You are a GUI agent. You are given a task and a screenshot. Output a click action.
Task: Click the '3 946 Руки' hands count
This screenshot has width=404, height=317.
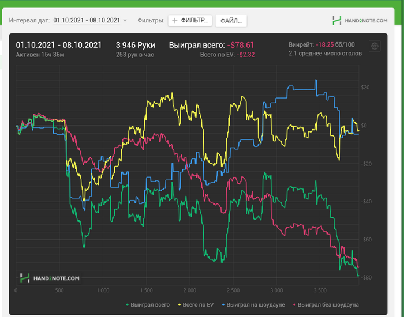click(136, 44)
